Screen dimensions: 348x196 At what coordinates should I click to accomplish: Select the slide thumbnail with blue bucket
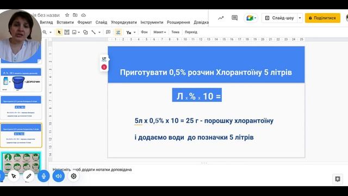pos(21,80)
